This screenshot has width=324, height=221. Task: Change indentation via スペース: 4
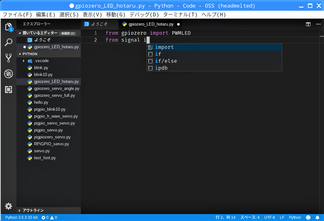click(250, 218)
